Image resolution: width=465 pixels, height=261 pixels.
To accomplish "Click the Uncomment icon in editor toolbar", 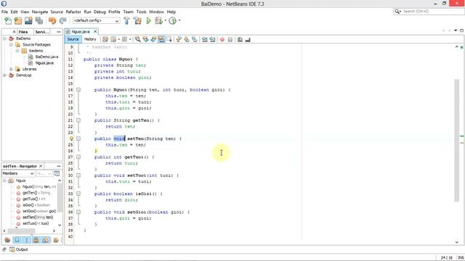I will (248, 39).
